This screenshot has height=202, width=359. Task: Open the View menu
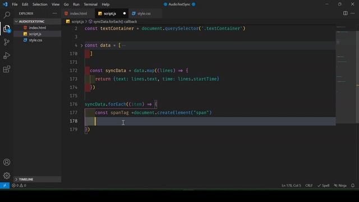56,4
